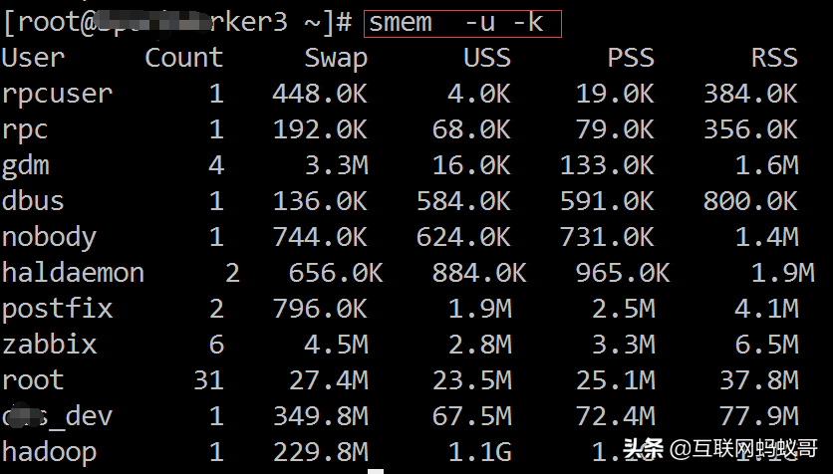Screen dimensions: 833x474
Task: Select the postfix user name
Action: coord(57,309)
